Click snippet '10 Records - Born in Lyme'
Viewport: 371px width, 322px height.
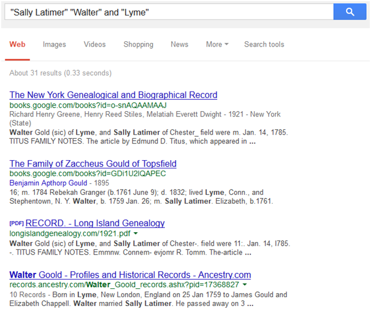pyautogui.click(x=148, y=299)
